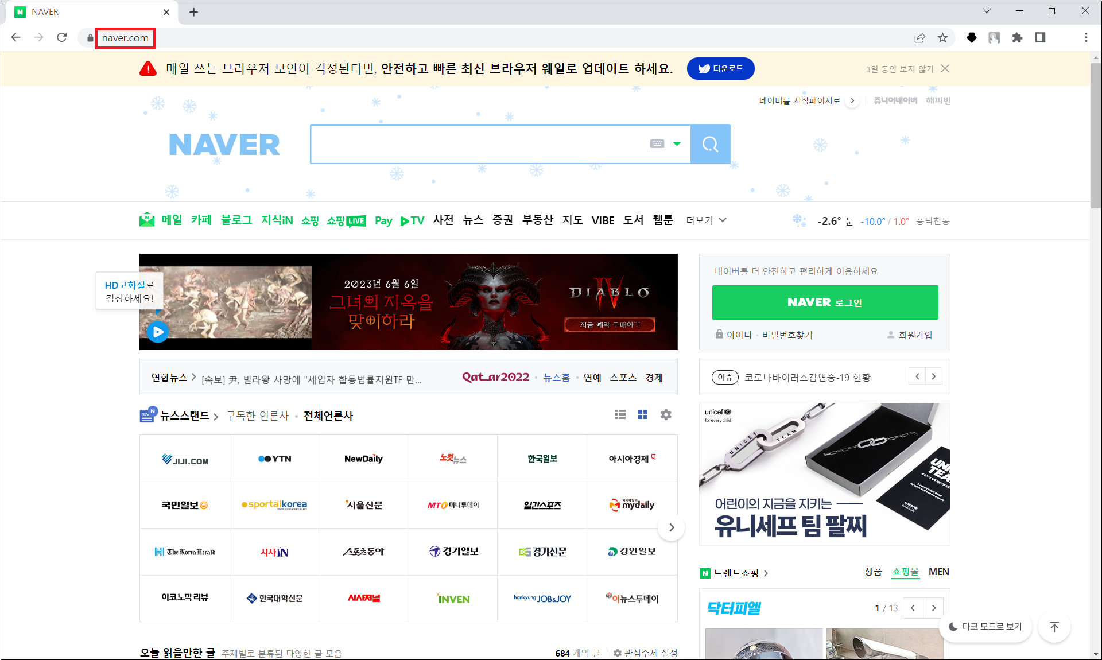Click the green search magnifier button

click(710, 144)
